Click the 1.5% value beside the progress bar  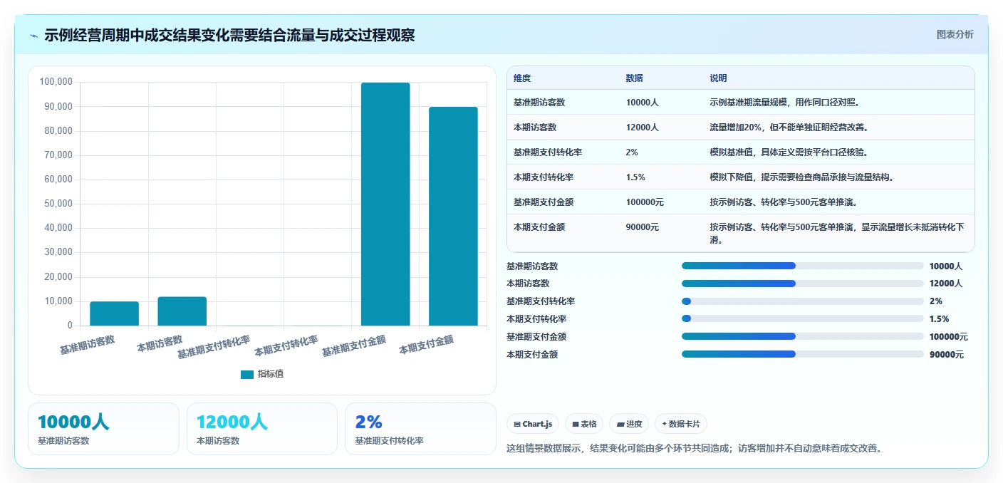tap(939, 319)
